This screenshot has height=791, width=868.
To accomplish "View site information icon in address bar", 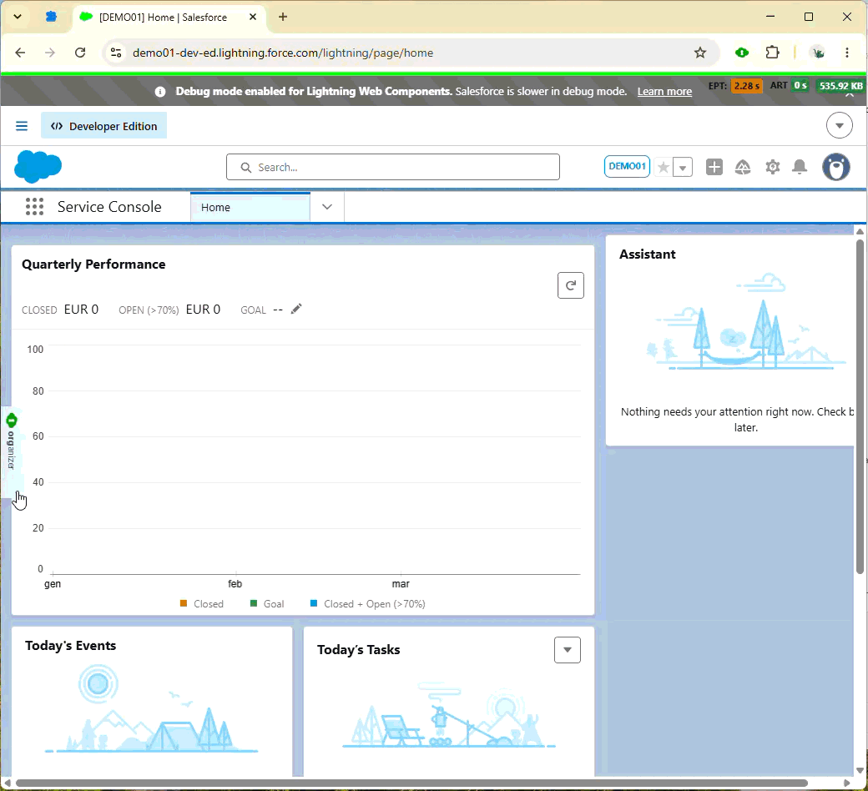I will coord(116,53).
